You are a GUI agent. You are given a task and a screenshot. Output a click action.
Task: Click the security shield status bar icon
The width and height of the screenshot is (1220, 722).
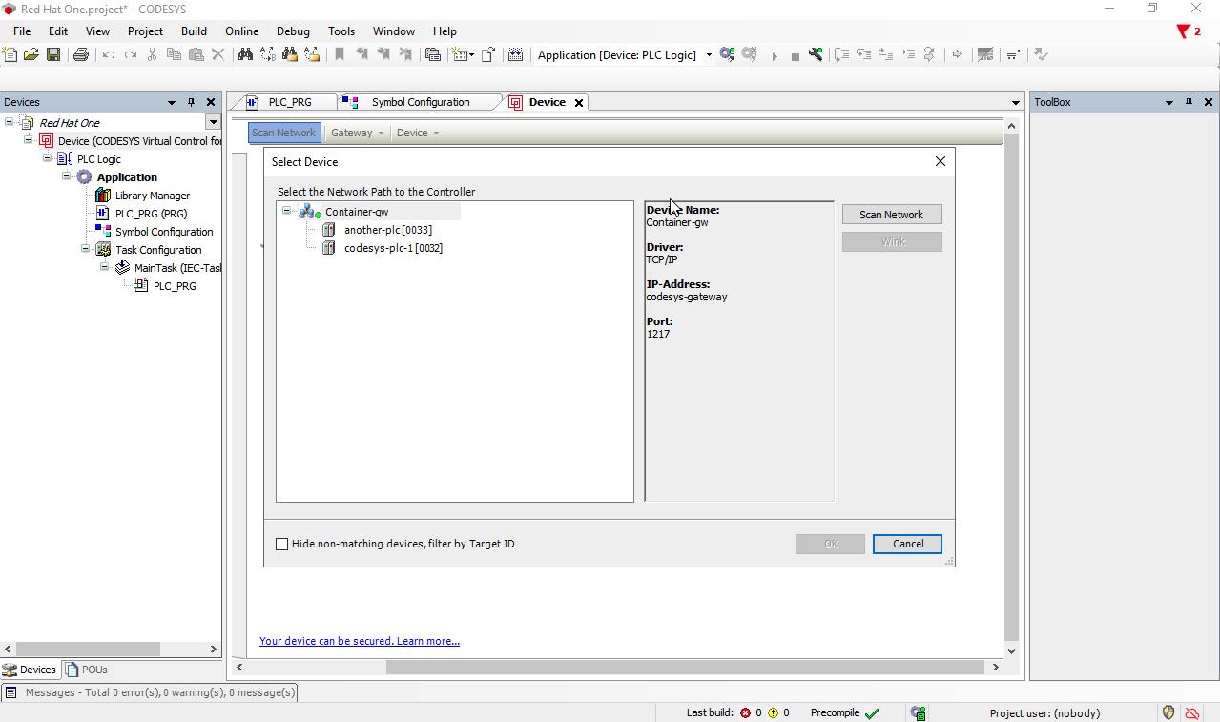click(x=1168, y=712)
